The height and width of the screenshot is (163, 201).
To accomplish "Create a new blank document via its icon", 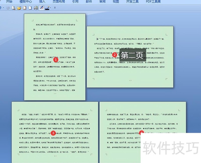I will click(x=30, y=8).
